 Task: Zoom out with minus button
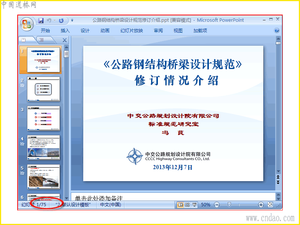pyautogui.click(x=217, y=205)
